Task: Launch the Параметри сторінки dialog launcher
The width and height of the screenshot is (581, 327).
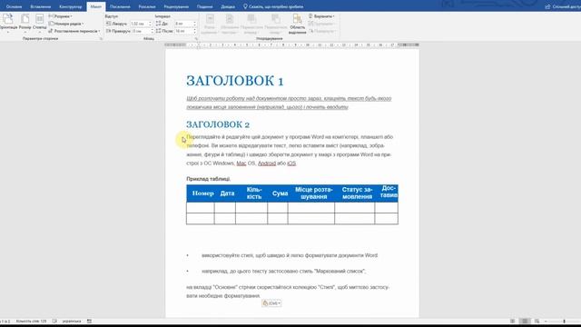Action: pyautogui.click(x=101, y=38)
